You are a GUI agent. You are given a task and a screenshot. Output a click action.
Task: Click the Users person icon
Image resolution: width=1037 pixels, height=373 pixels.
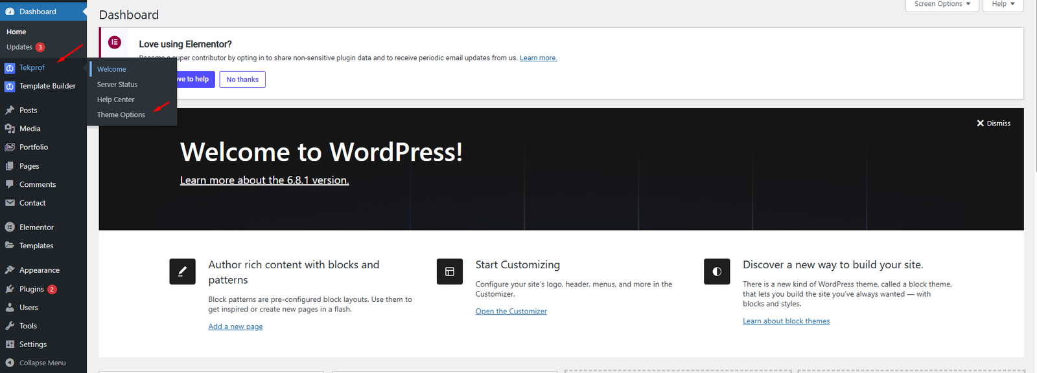pyautogui.click(x=10, y=308)
